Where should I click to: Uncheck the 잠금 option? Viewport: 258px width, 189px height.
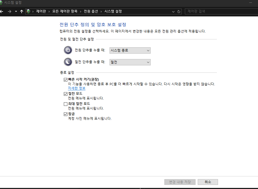coord(65,114)
